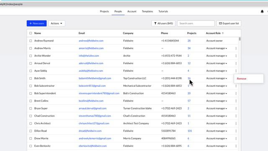Choose Remove from the popup menu
The image size is (268, 151).
click(242, 79)
